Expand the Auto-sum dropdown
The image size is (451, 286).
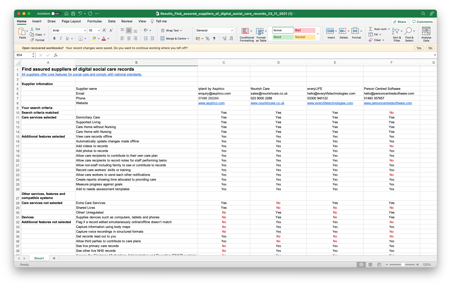(x=389, y=29)
